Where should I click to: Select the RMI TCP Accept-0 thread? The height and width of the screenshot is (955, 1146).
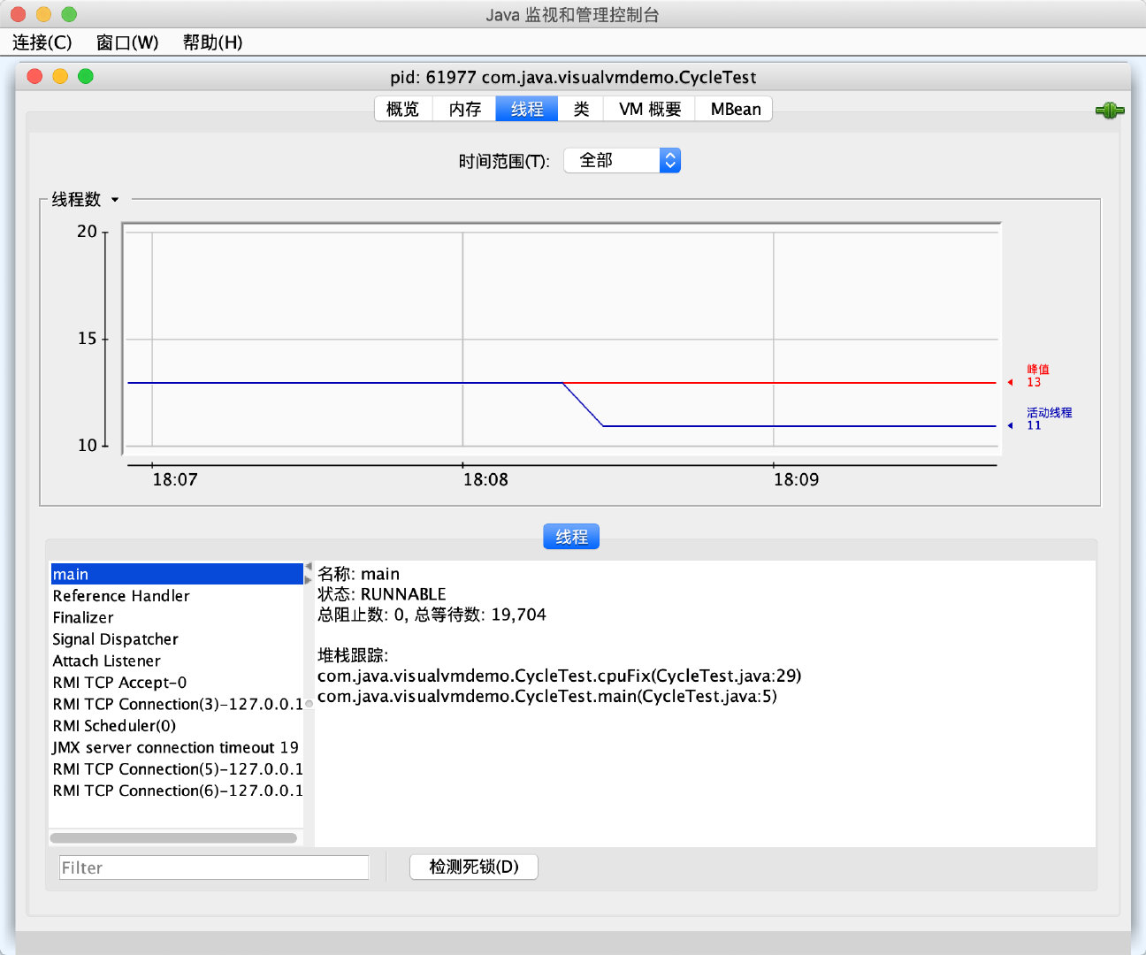pyautogui.click(x=177, y=683)
